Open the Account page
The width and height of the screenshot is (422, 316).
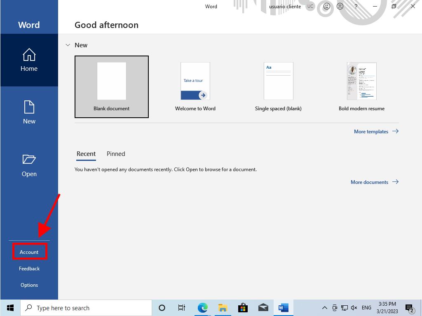tap(29, 252)
